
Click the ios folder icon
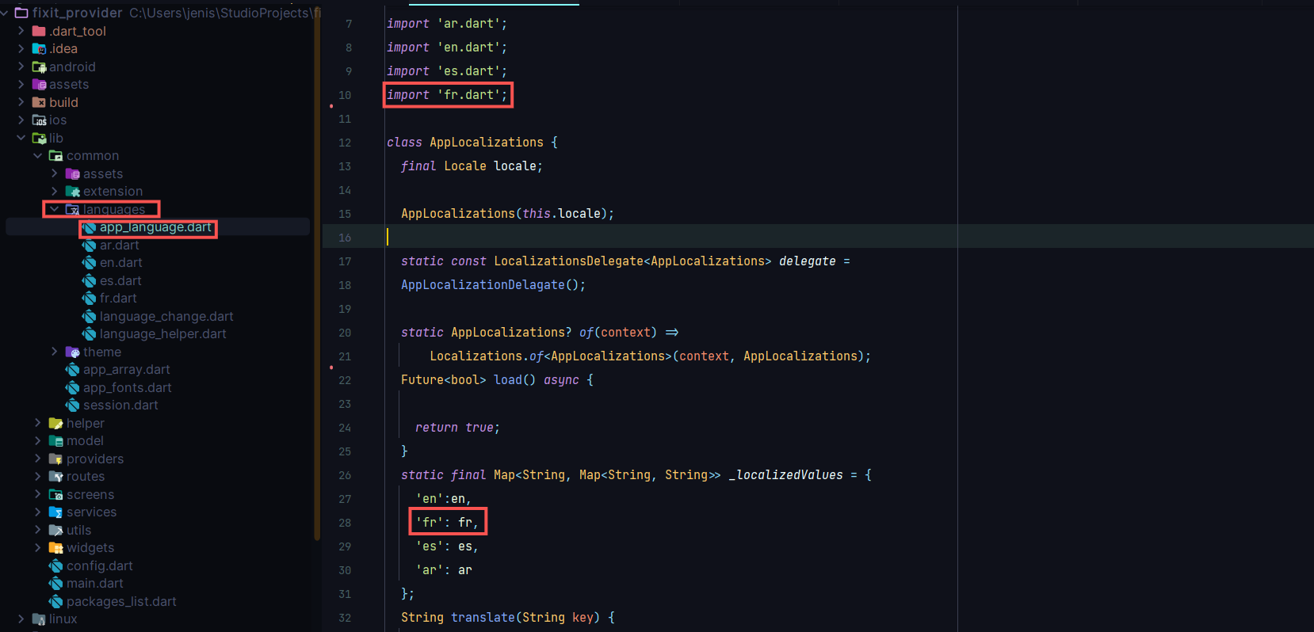39,120
